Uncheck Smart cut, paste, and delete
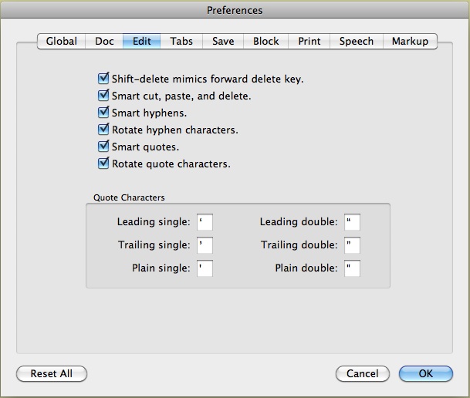Viewport: 470px width, 398px height. pyautogui.click(x=103, y=96)
